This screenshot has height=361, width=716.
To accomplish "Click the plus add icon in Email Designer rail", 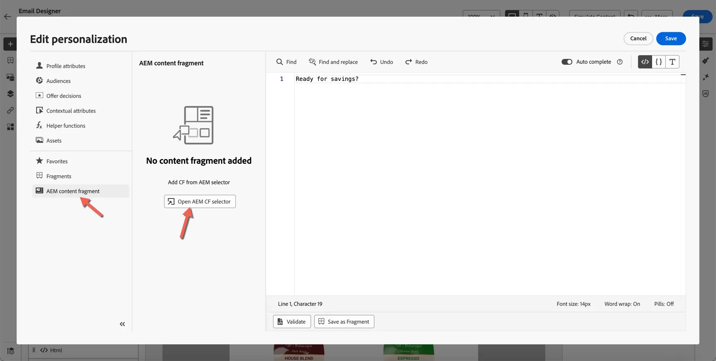I will tap(10, 44).
